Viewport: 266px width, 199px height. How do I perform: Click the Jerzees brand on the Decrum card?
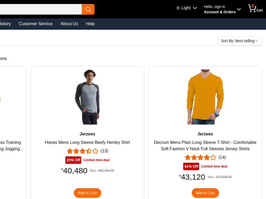coord(205,134)
